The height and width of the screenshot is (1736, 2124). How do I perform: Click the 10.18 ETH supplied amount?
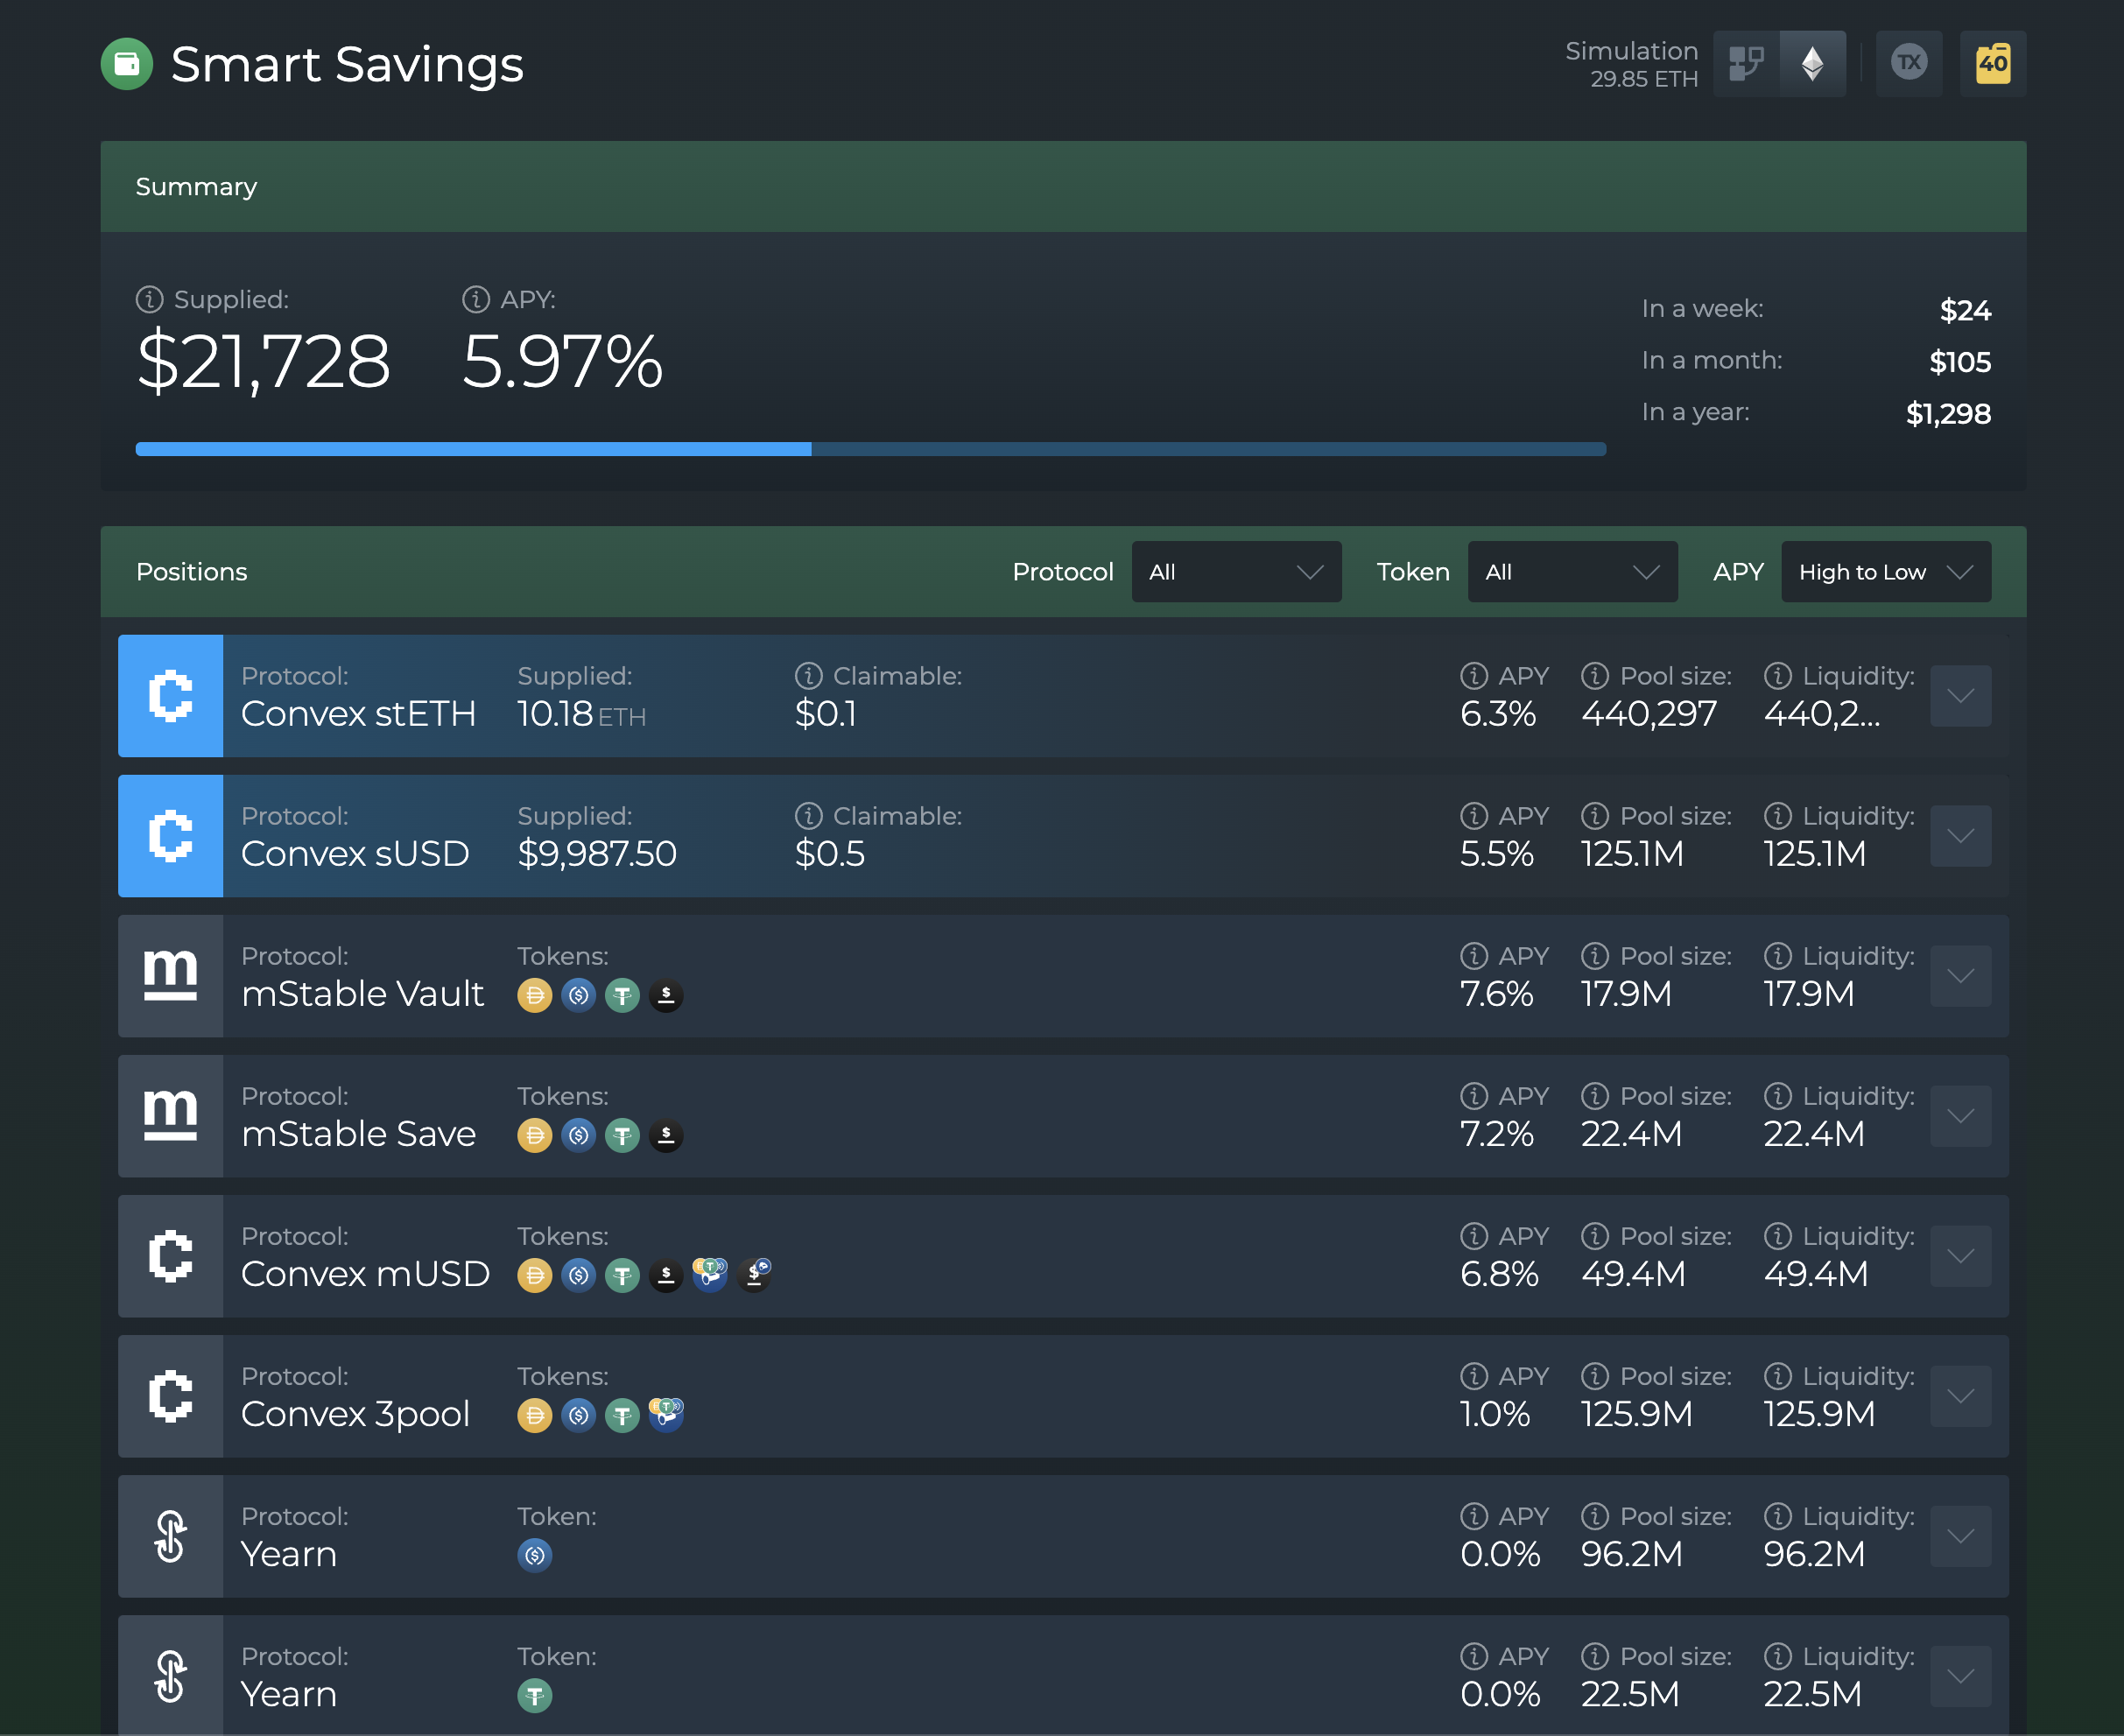click(x=581, y=714)
